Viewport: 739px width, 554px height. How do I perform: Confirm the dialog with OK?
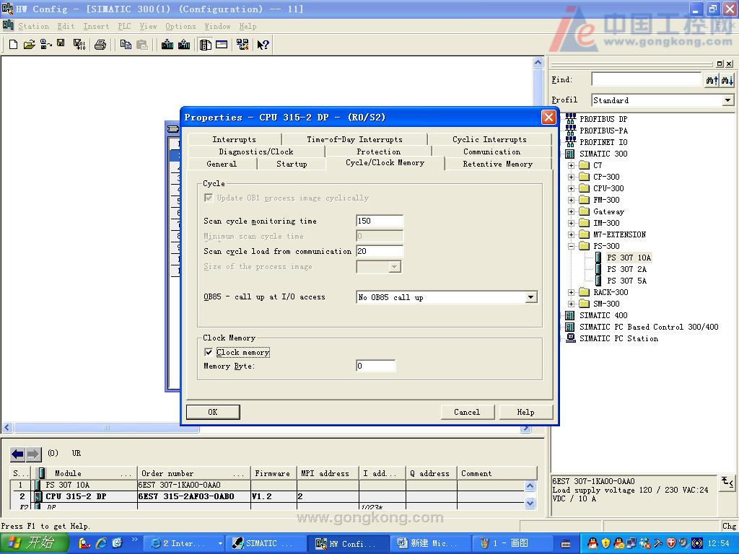pyautogui.click(x=213, y=412)
